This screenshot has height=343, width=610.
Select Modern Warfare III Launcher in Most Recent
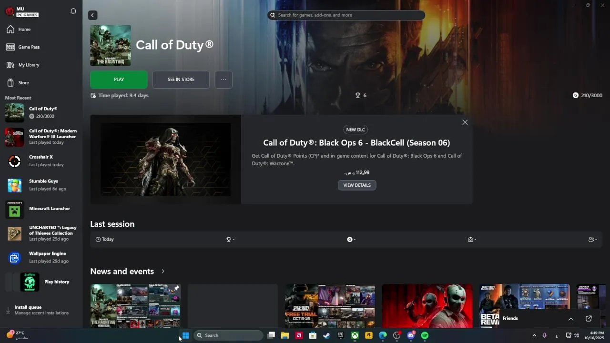pos(41,137)
